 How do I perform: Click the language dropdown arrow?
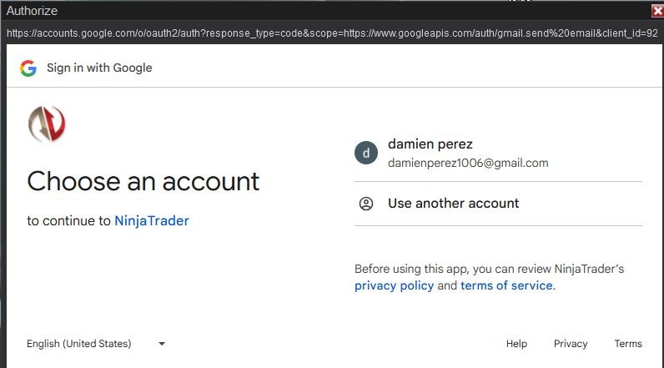click(162, 344)
